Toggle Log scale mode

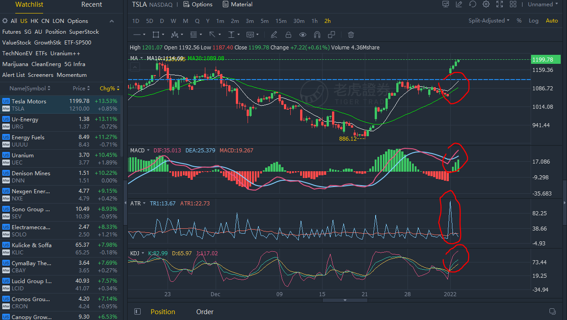pos(534,21)
